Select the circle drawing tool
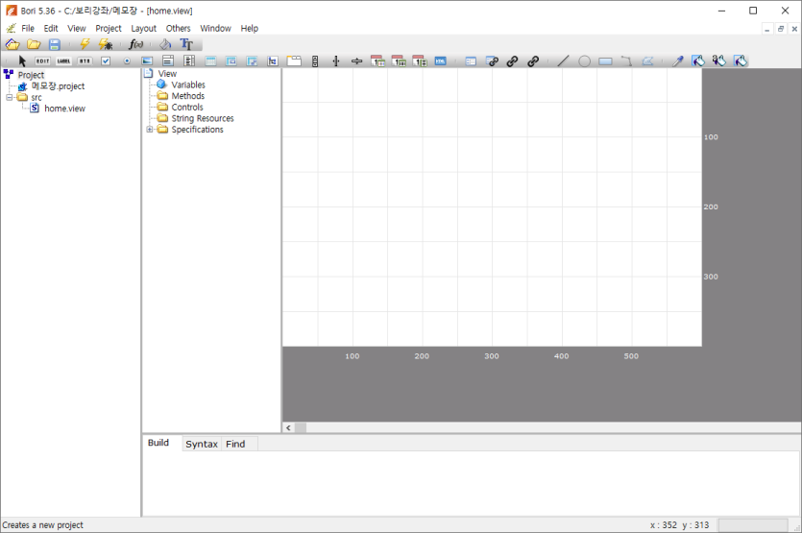This screenshot has height=533, width=802. point(584,61)
